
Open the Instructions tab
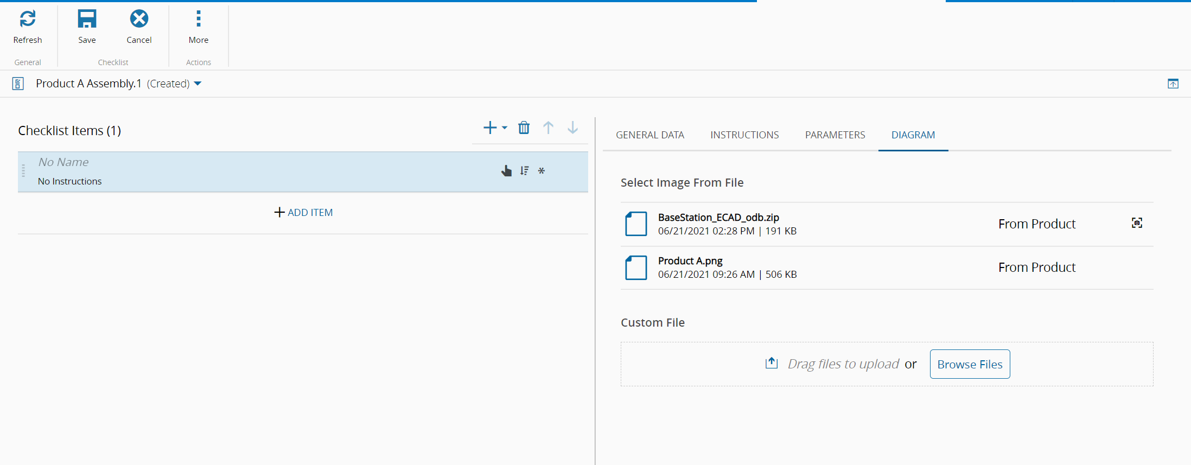coord(744,135)
